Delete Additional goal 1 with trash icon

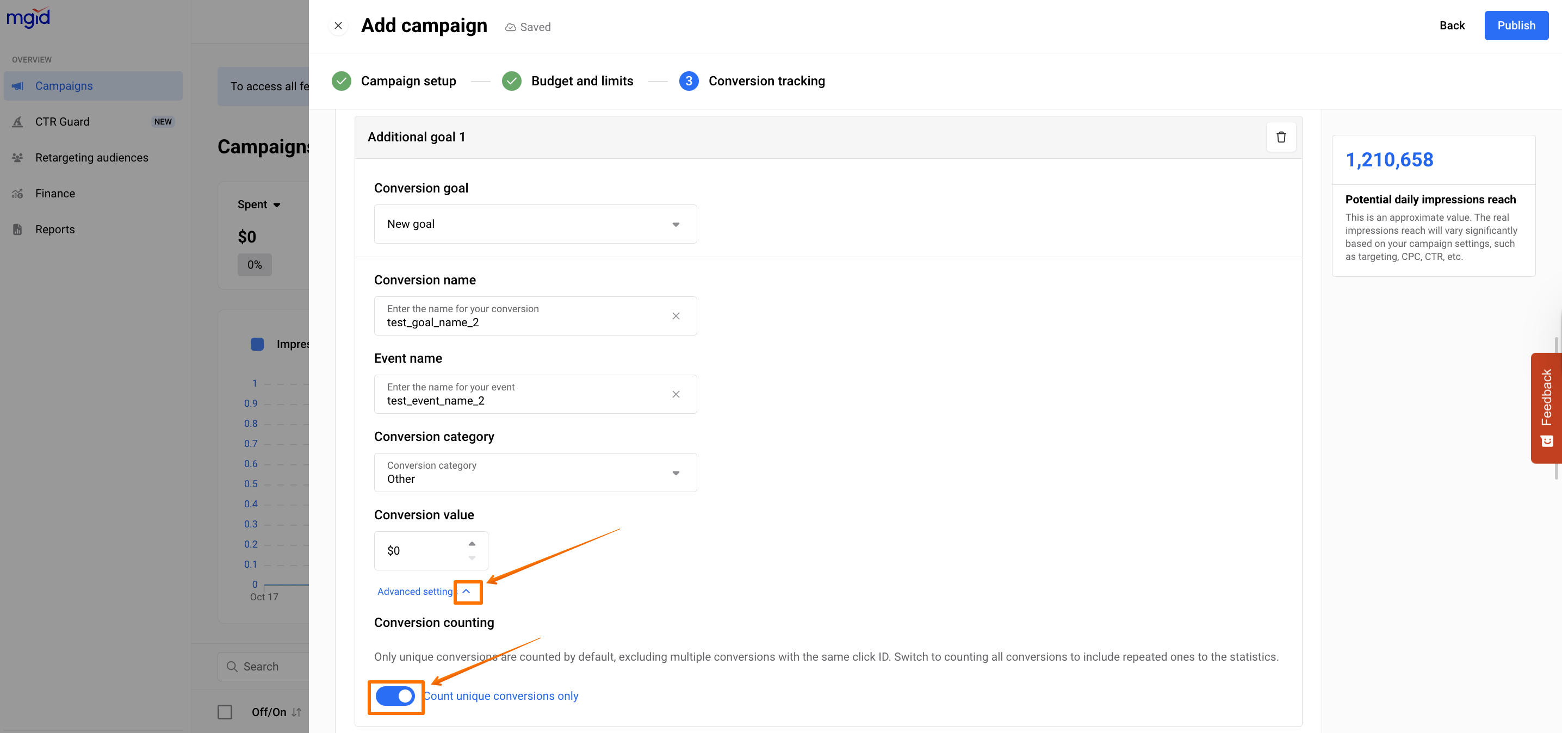click(x=1281, y=137)
